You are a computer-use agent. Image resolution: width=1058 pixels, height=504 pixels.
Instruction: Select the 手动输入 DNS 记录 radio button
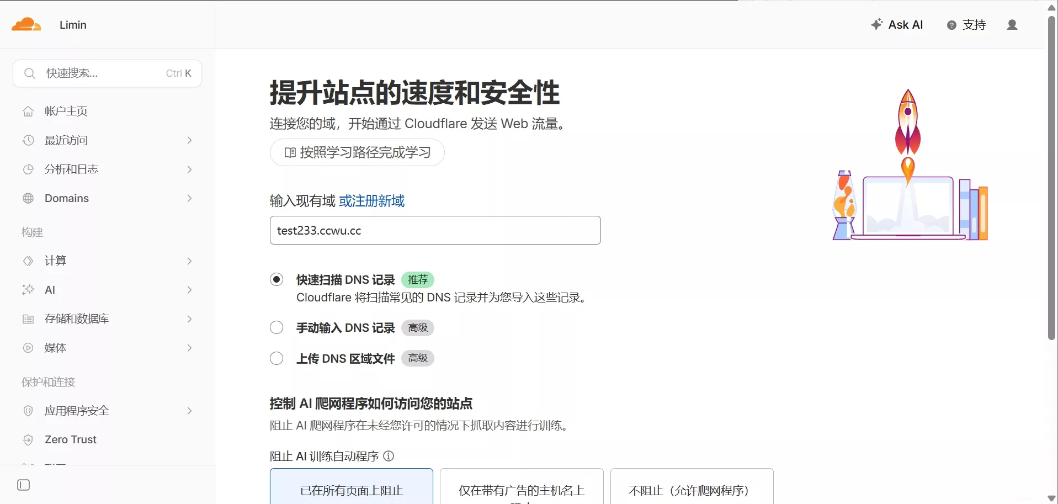point(277,328)
